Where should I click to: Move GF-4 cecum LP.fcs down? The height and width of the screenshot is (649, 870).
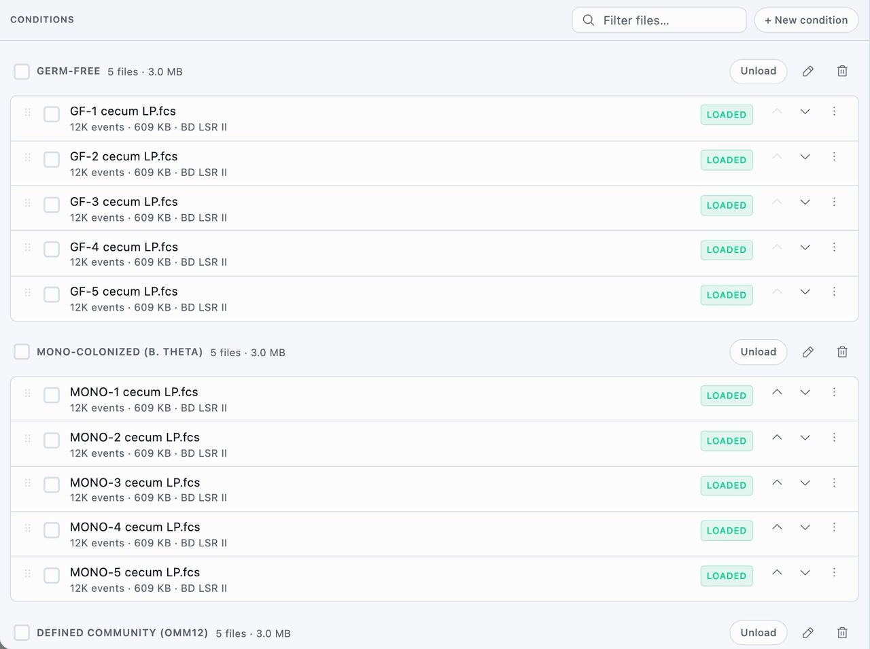805,247
